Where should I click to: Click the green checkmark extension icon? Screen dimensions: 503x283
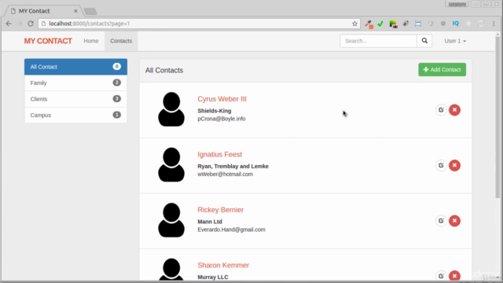(380, 24)
